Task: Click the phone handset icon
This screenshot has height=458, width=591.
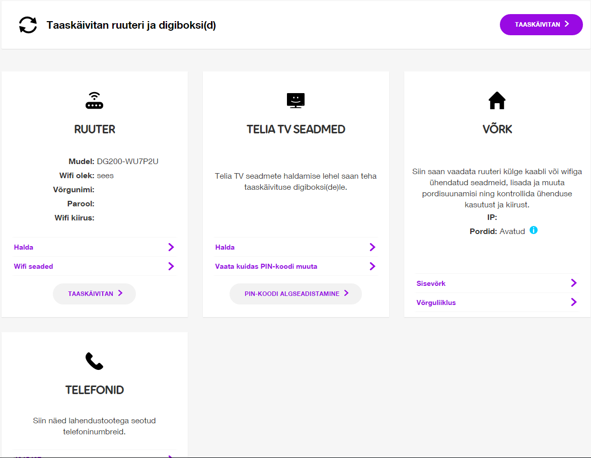Action: coord(94,361)
